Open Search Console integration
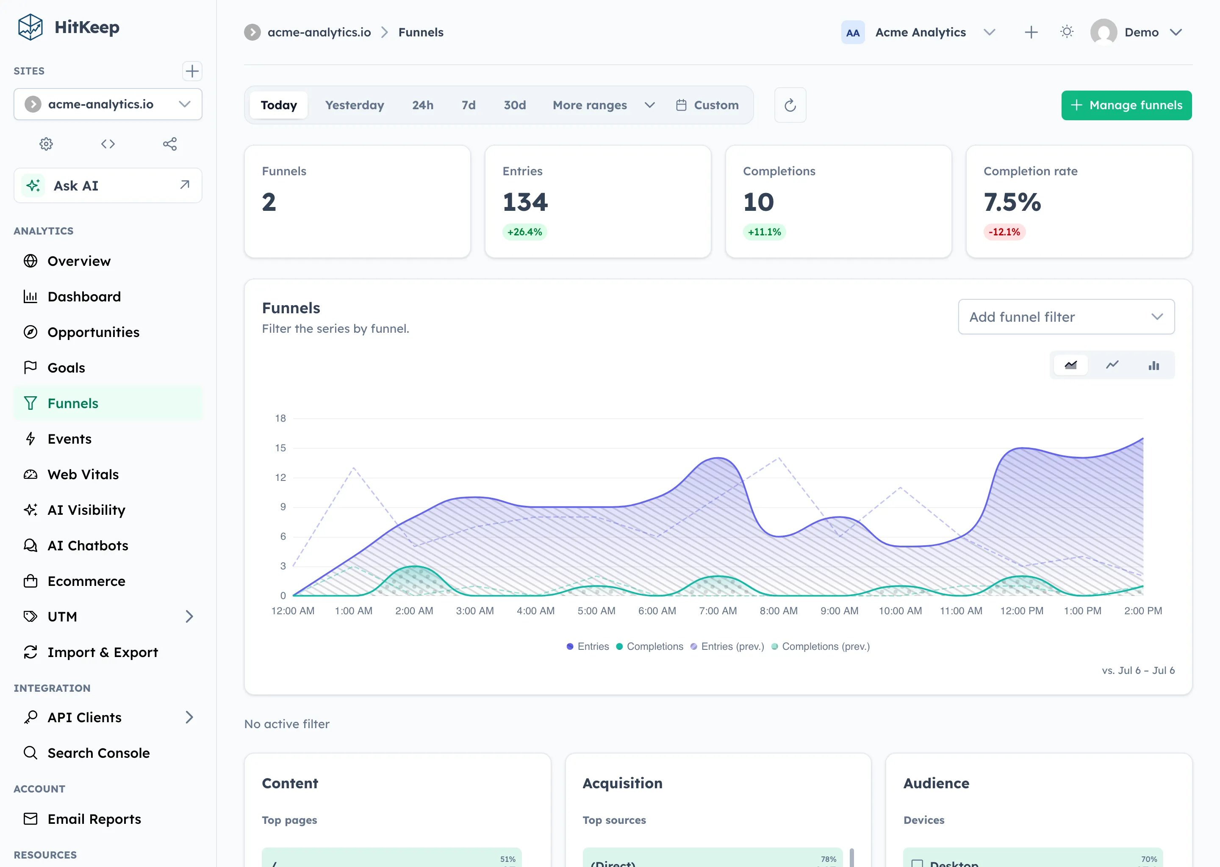Viewport: 1220px width, 867px height. [x=108, y=753]
